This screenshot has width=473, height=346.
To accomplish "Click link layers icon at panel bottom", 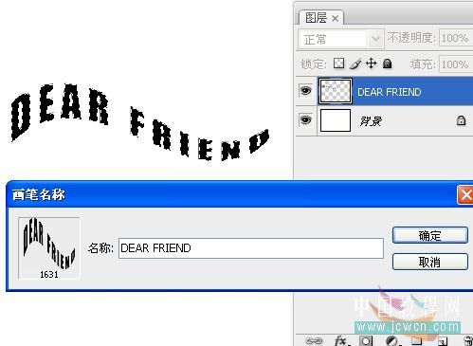I will (x=314, y=341).
